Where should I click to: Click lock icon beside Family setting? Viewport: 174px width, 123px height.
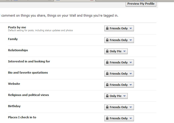click(x=107, y=40)
